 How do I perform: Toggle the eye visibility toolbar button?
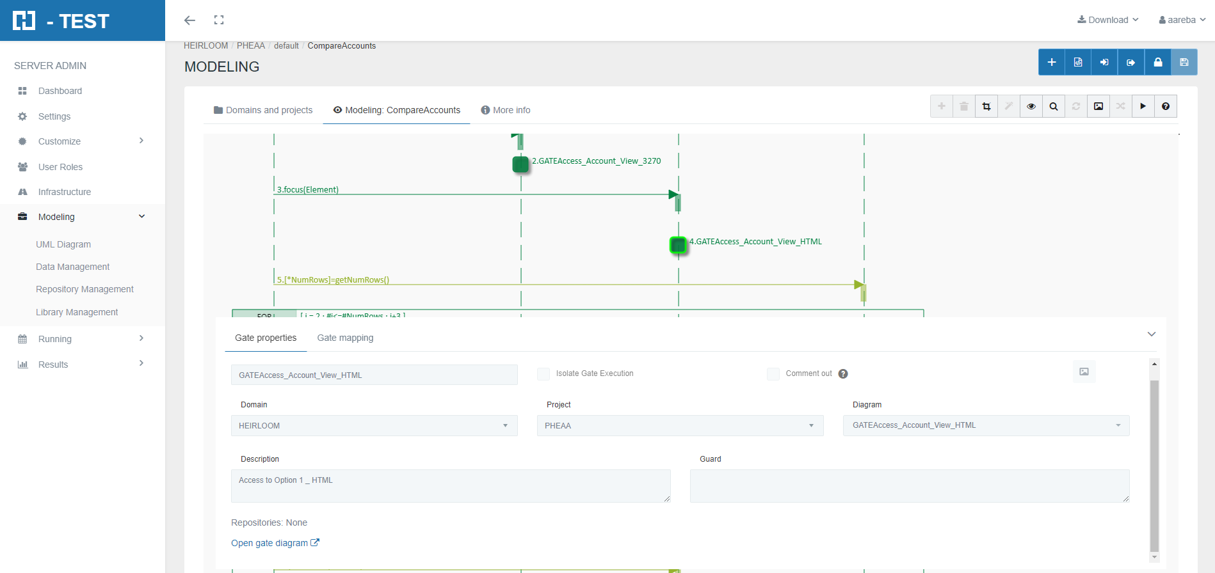(x=1031, y=106)
